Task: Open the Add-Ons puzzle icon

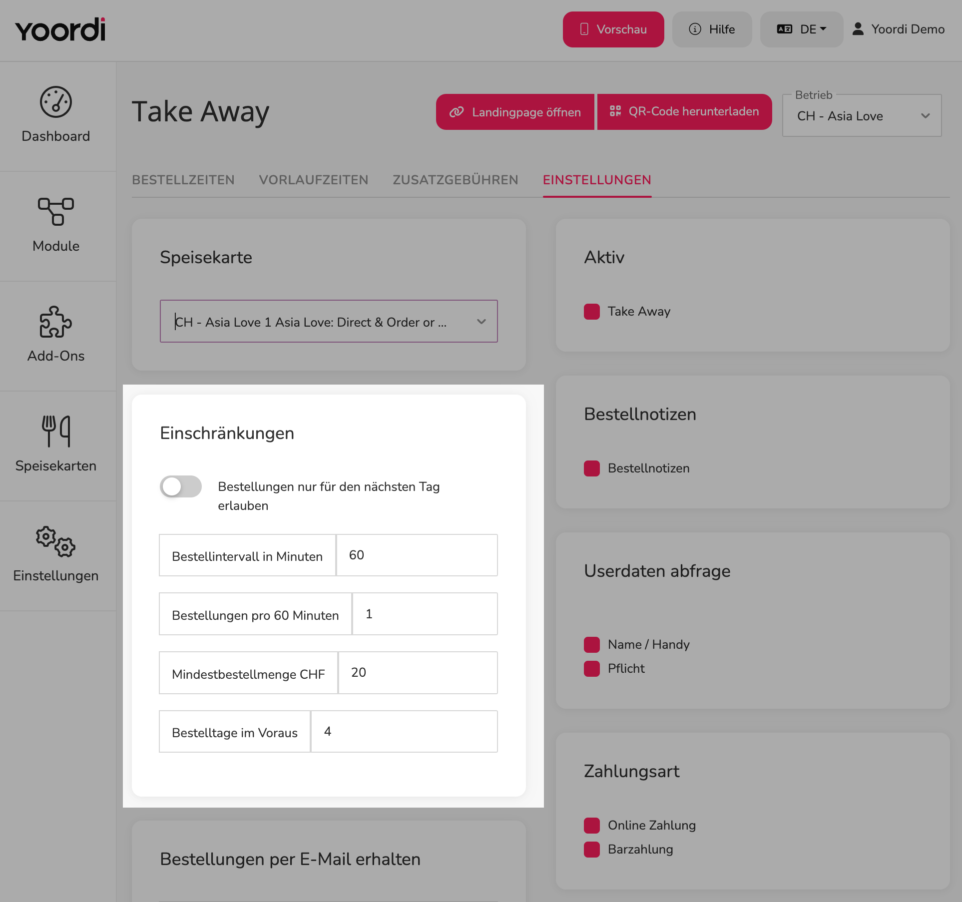Action: tap(56, 322)
